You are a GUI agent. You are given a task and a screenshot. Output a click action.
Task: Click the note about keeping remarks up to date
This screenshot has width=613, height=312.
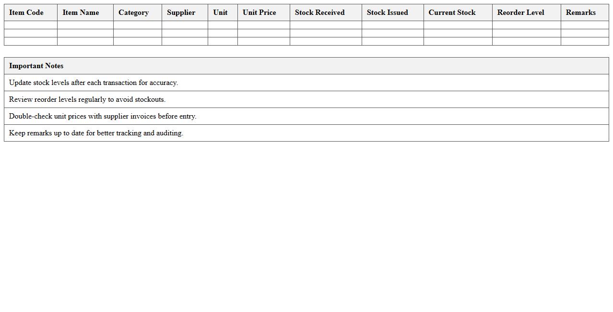pyautogui.click(x=96, y=133)
